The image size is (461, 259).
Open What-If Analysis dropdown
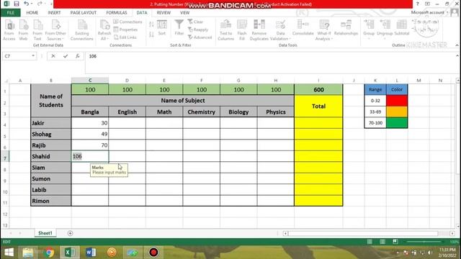pos(324,30)
